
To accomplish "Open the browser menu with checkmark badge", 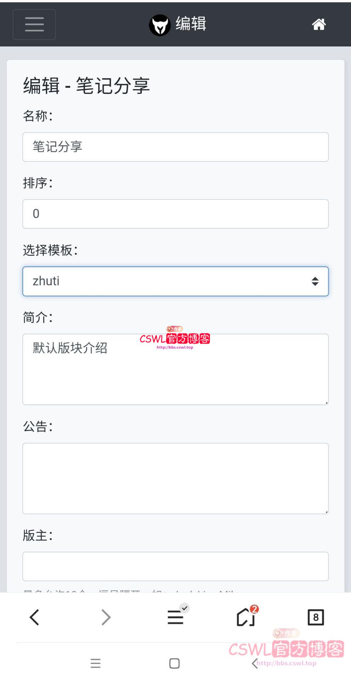I will (175, 617).
